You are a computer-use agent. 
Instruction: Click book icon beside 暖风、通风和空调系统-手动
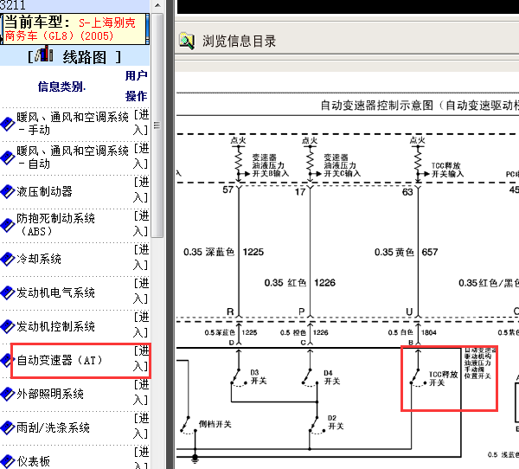tap(7, 124)
